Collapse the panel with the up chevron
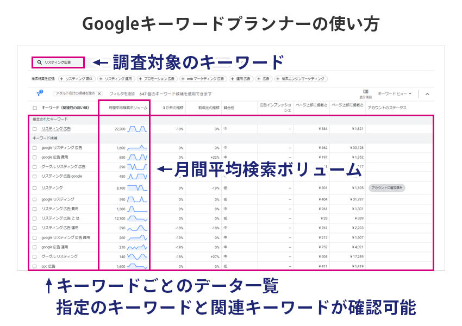 427,94
